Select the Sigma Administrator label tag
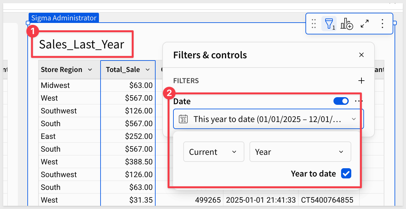The width and height of the screenshot is (406, 209). coord(64,18)
